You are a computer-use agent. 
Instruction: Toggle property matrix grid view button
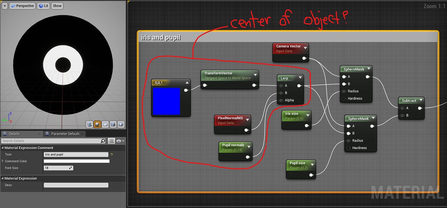pos(111,141)
